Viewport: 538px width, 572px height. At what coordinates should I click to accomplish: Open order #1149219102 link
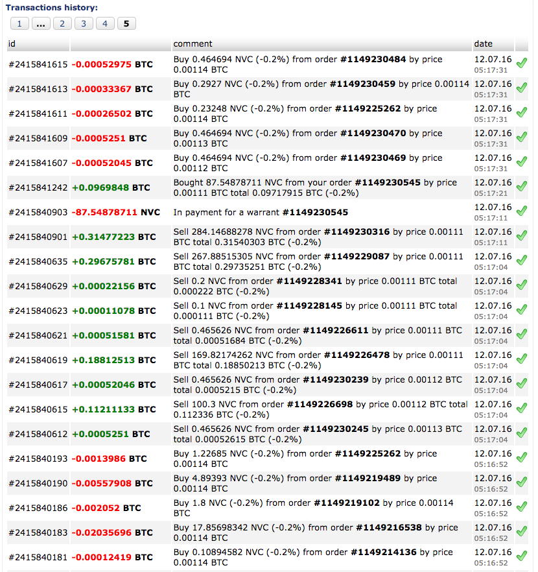pos(347,503)
